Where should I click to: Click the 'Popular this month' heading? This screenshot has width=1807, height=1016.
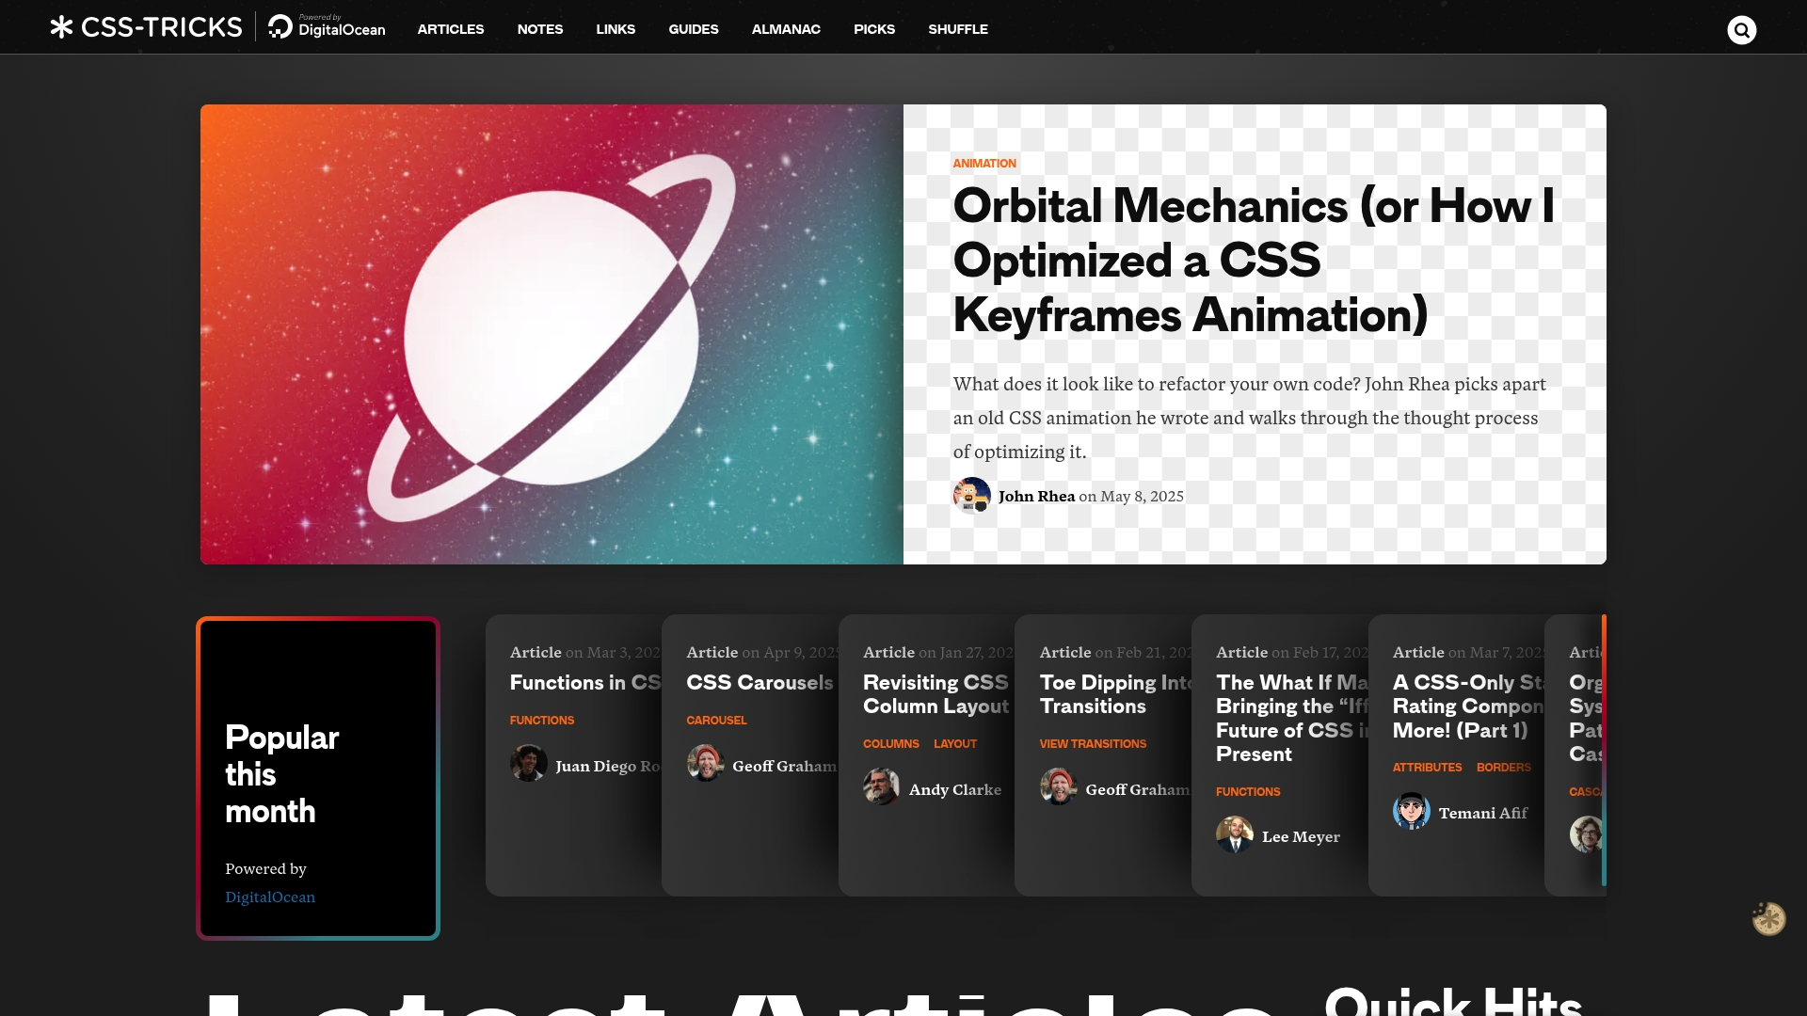(281, 774)
